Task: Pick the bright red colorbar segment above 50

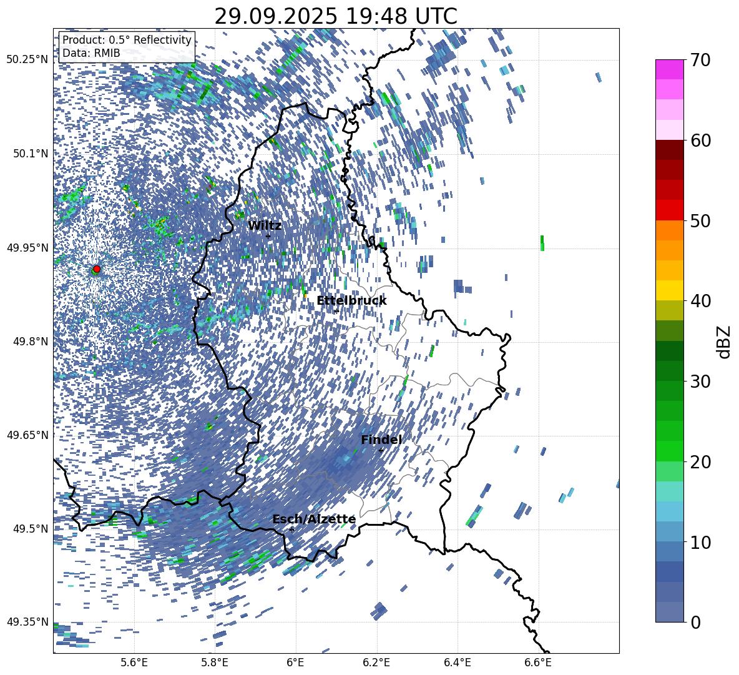Action: [x=670, y=210]
